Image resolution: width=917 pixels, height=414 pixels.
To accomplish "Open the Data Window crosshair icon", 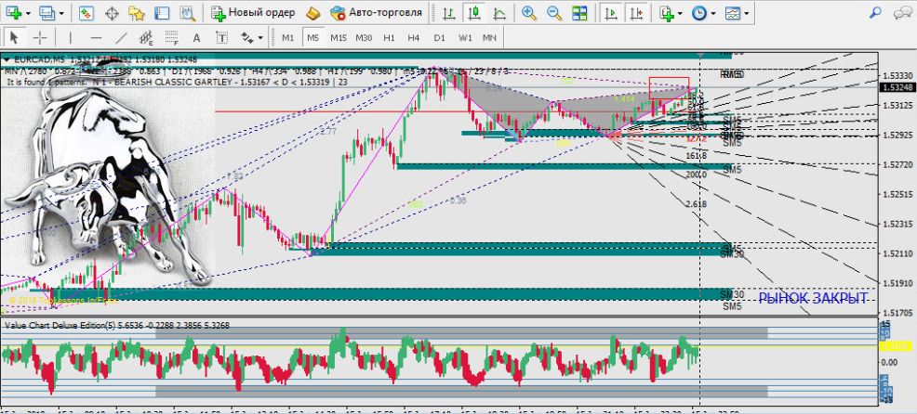I will pos(112,12).
